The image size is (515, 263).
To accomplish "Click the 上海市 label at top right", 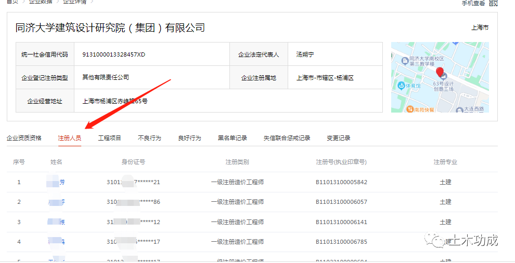I will (480, 28).
